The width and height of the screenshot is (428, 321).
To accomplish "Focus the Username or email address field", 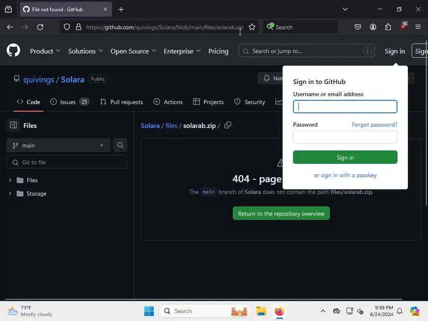I will coord(345,107).
